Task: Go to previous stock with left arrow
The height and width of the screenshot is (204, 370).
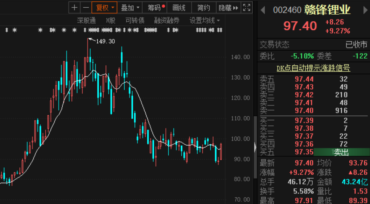Action: (x=263, y=10)
